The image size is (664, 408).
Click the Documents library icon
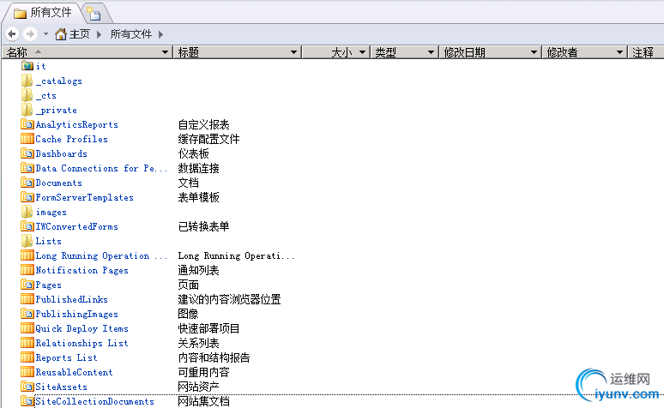(x=27, y=183)
